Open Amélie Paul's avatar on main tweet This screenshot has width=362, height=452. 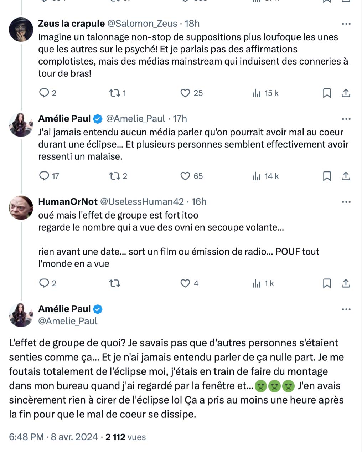click(21, 315)
